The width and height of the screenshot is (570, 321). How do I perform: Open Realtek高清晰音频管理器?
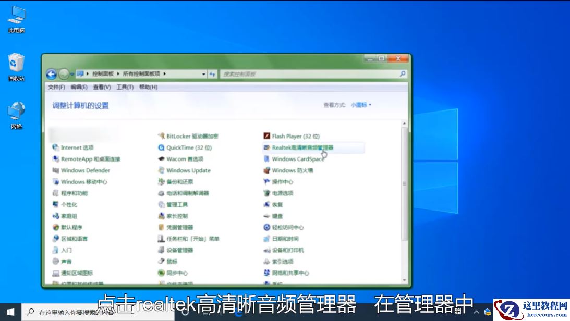(301, 147)
